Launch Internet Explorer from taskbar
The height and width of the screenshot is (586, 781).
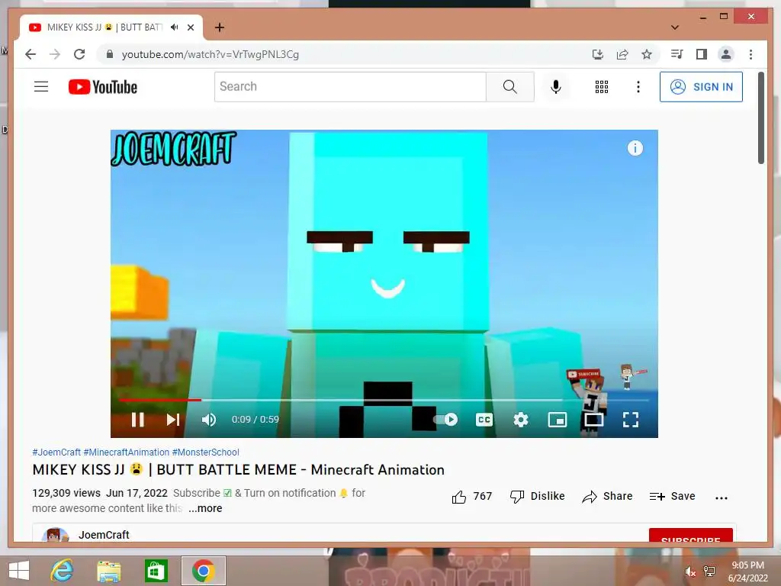63,571
